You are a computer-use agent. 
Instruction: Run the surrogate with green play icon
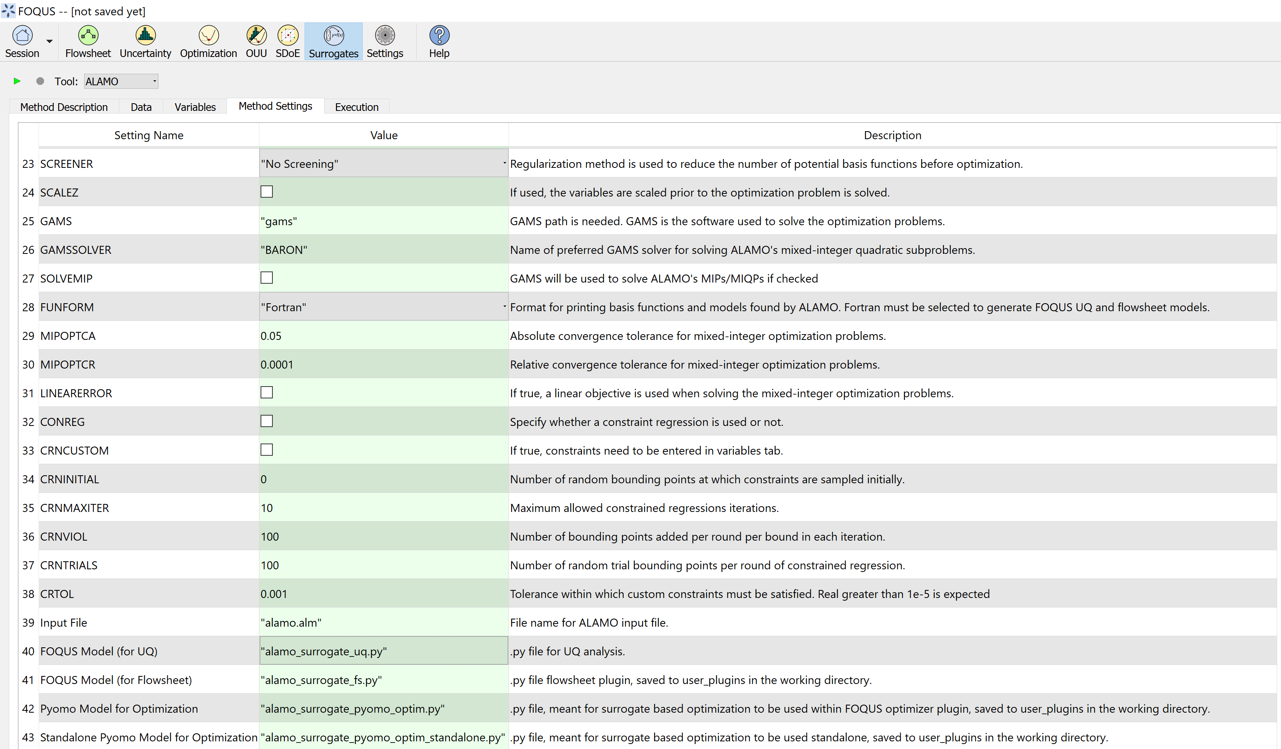17,81
